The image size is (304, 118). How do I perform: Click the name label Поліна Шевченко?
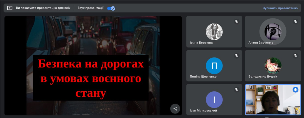coord(203,77)
